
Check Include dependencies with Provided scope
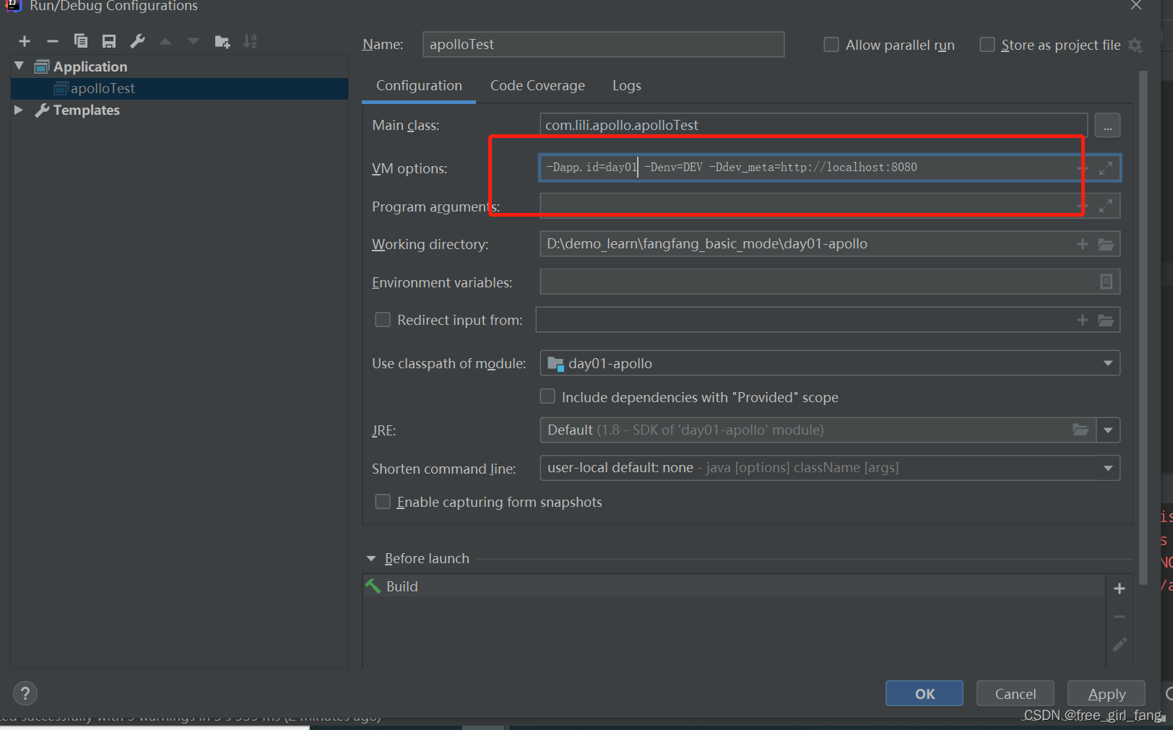[547, 396]
